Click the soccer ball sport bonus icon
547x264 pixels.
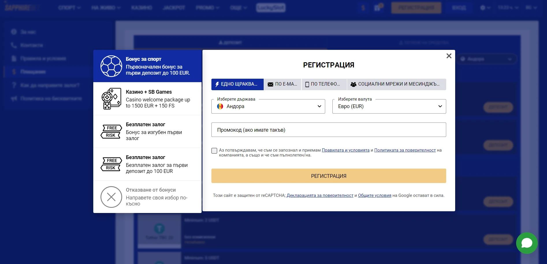[x=111, y=66]
